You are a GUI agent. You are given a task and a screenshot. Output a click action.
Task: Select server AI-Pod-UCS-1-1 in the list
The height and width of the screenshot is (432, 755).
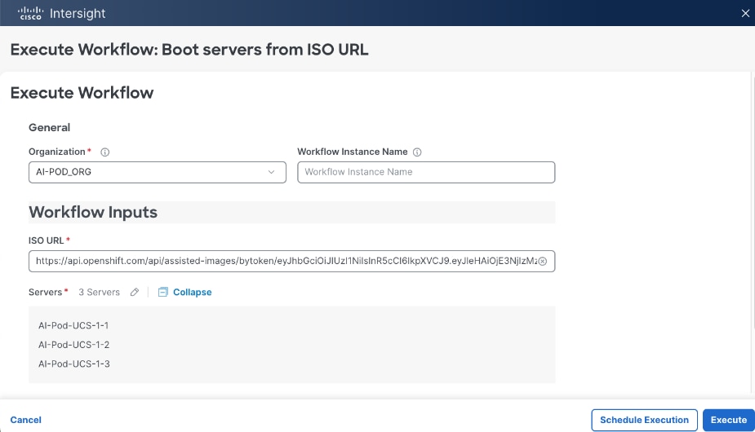pyautogui.click(x=73, y=325)
